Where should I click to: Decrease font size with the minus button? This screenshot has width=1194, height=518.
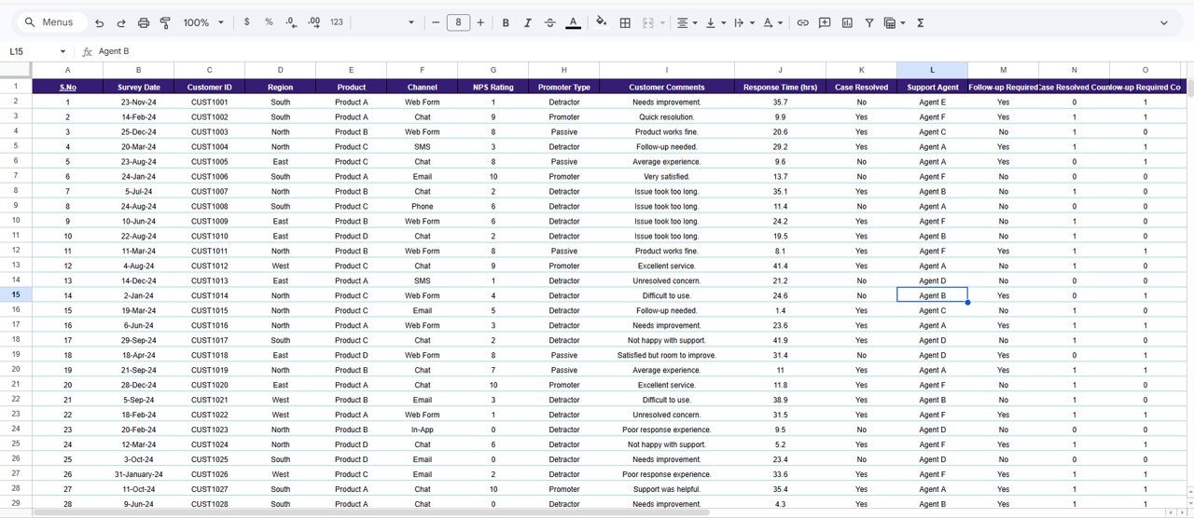(436, 22)
